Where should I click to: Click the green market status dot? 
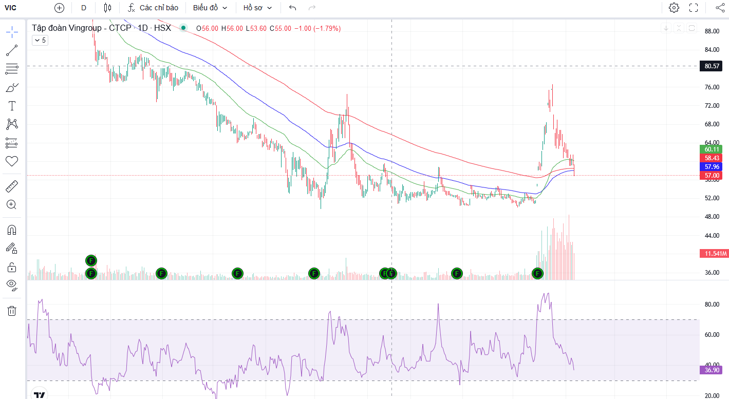click(183, 28)
